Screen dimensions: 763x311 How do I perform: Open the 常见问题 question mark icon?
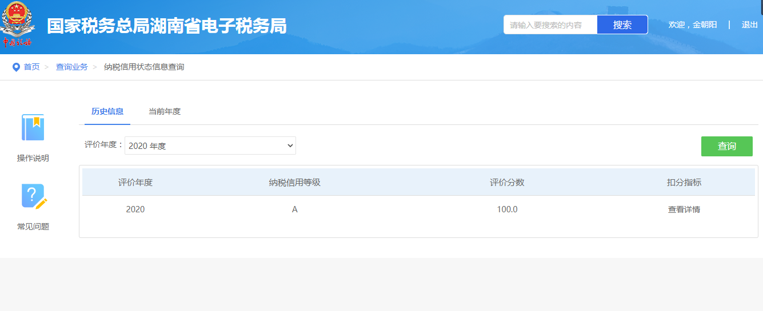click(x=33, y=196)
